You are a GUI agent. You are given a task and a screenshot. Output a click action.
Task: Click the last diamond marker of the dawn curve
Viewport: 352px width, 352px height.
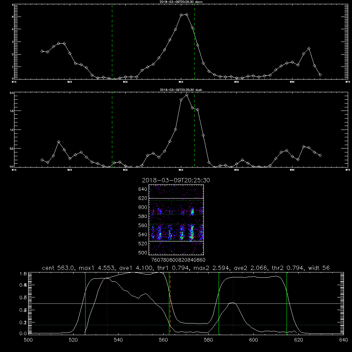[x=320, y=75]
